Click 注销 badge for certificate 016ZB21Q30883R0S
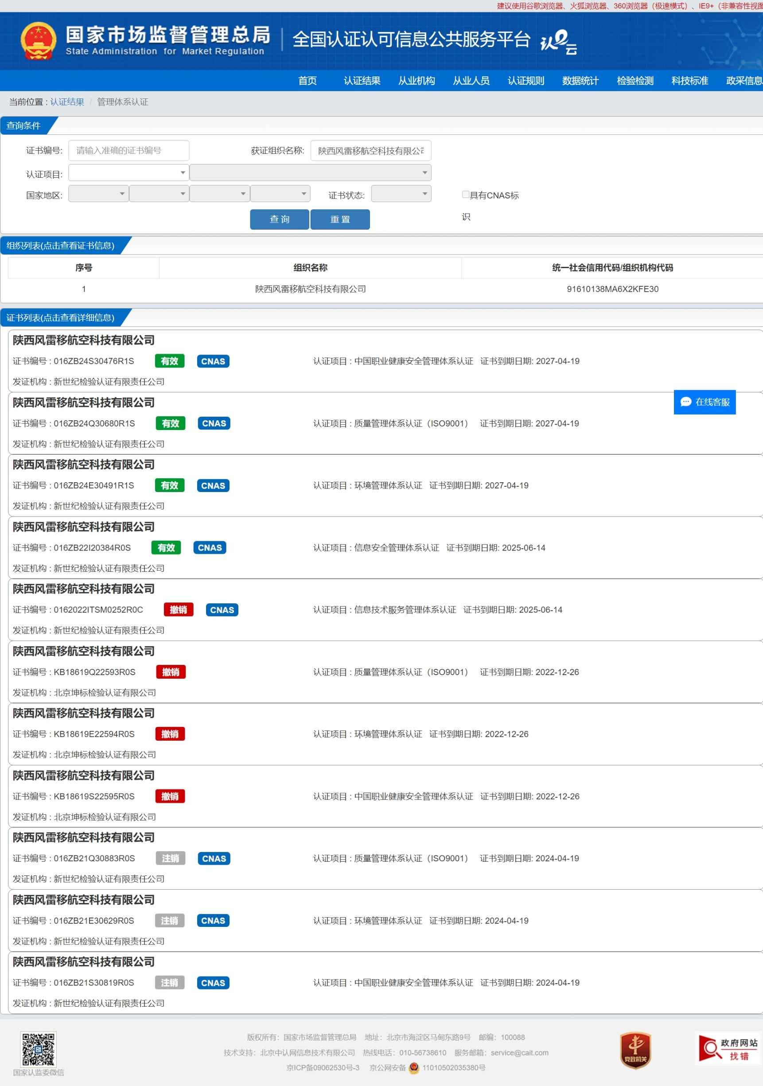The image size is (763, 1086). (170, 859)
